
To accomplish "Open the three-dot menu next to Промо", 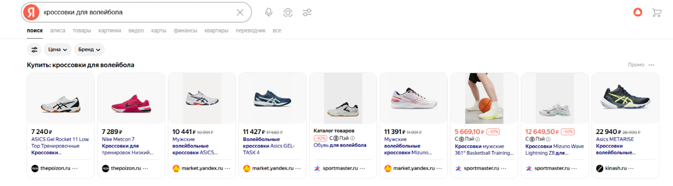I will click(x=652, y=65).
